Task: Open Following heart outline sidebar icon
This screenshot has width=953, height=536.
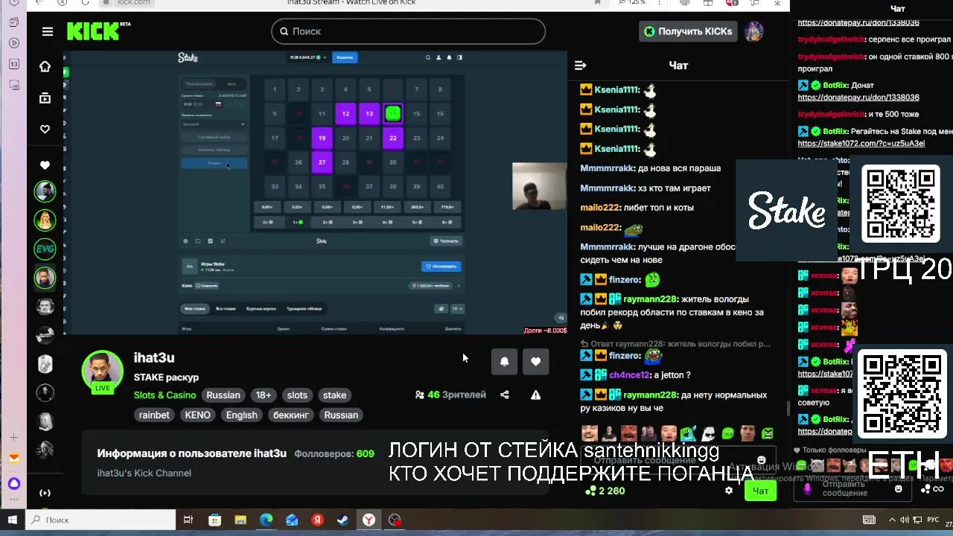Action: click(x=45, y=129)
